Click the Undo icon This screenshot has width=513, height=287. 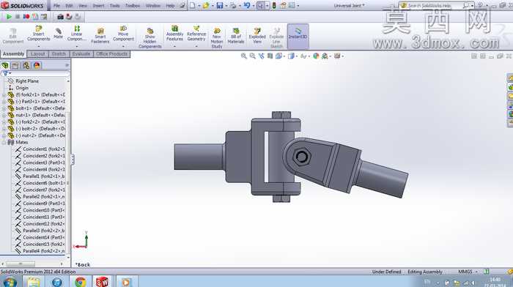coord(247,6)
